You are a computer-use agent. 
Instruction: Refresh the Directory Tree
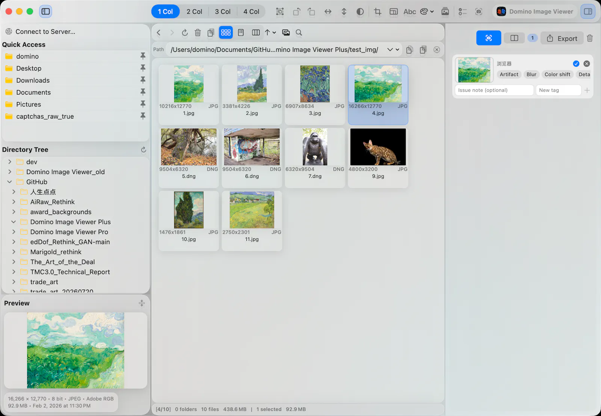(143, 150)
